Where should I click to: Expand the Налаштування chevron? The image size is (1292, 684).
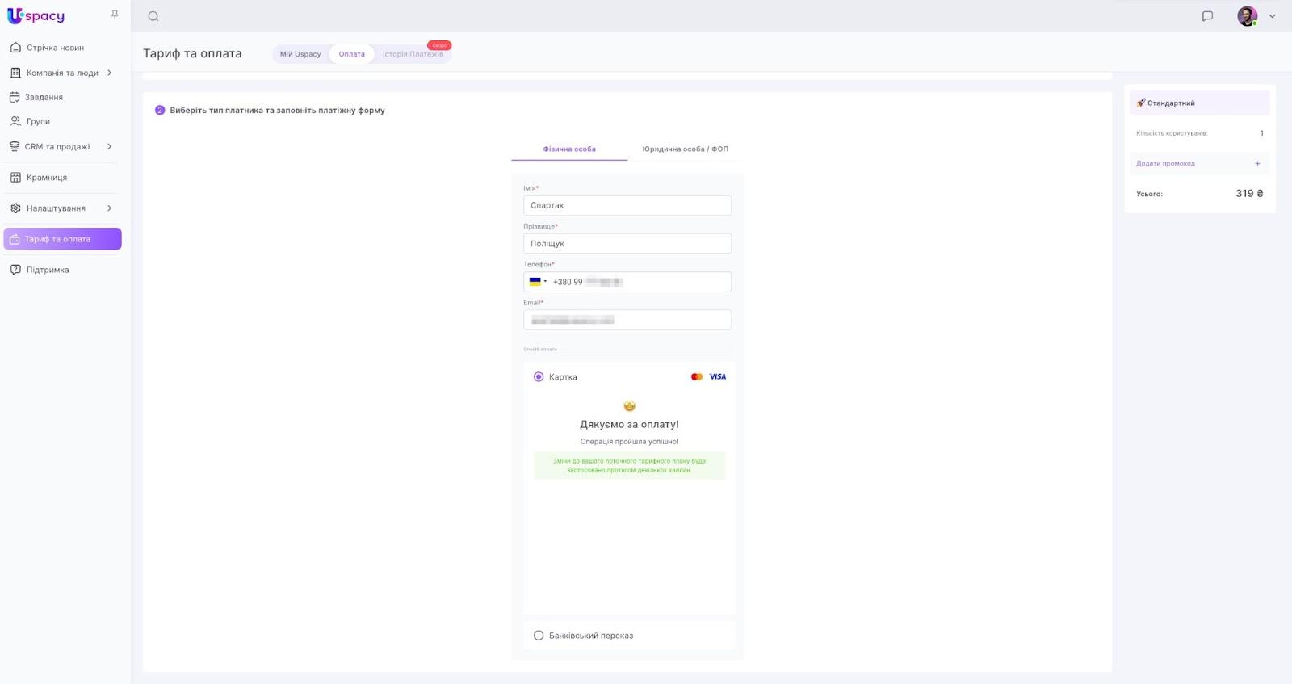pos(110,208)
